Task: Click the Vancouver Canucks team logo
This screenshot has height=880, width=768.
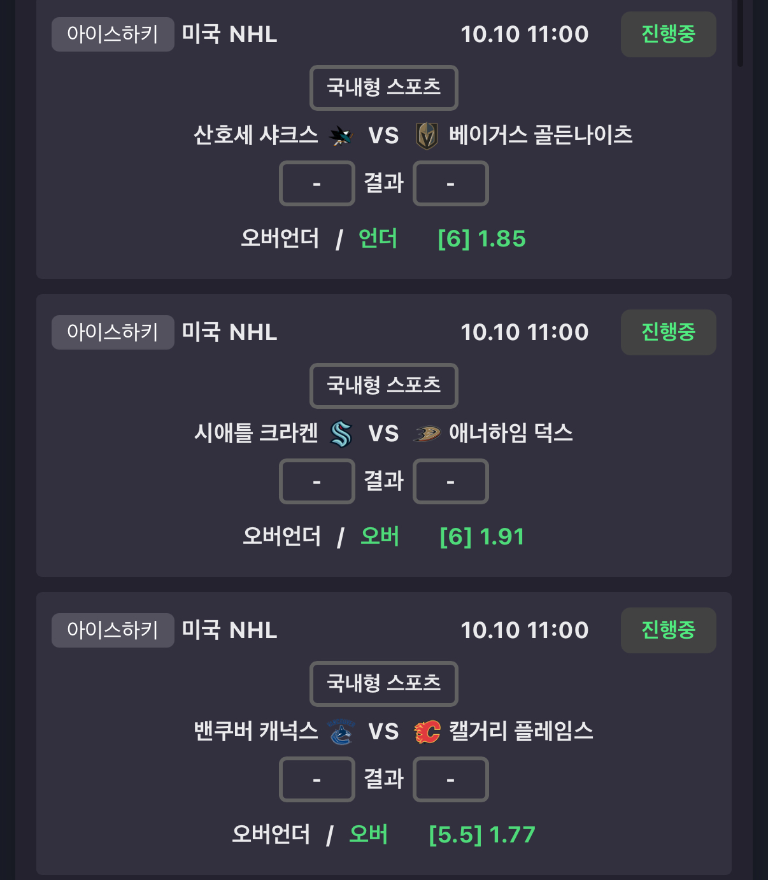Action: click(x=341, y=732)
